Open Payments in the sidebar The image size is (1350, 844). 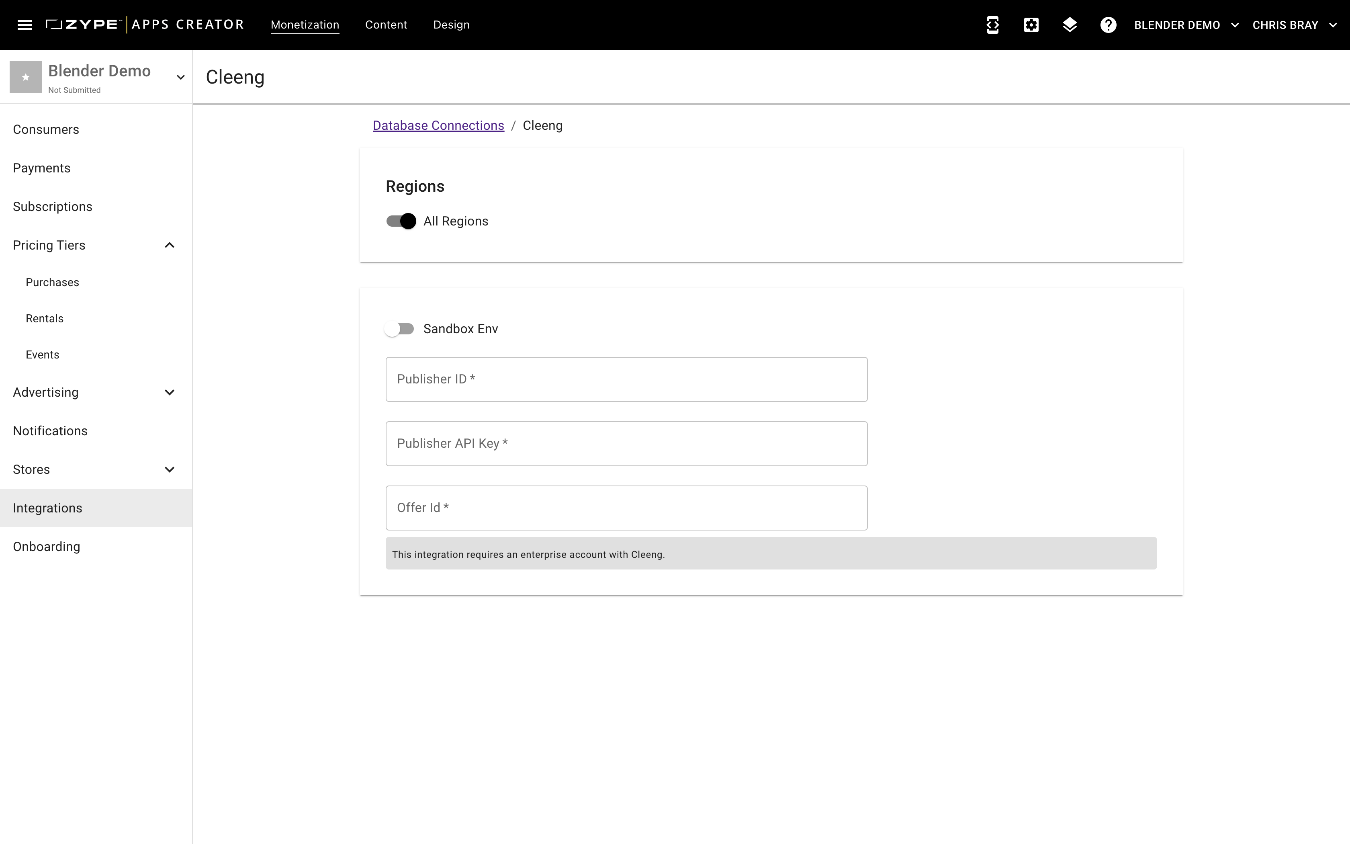click(x=96, y=168)
